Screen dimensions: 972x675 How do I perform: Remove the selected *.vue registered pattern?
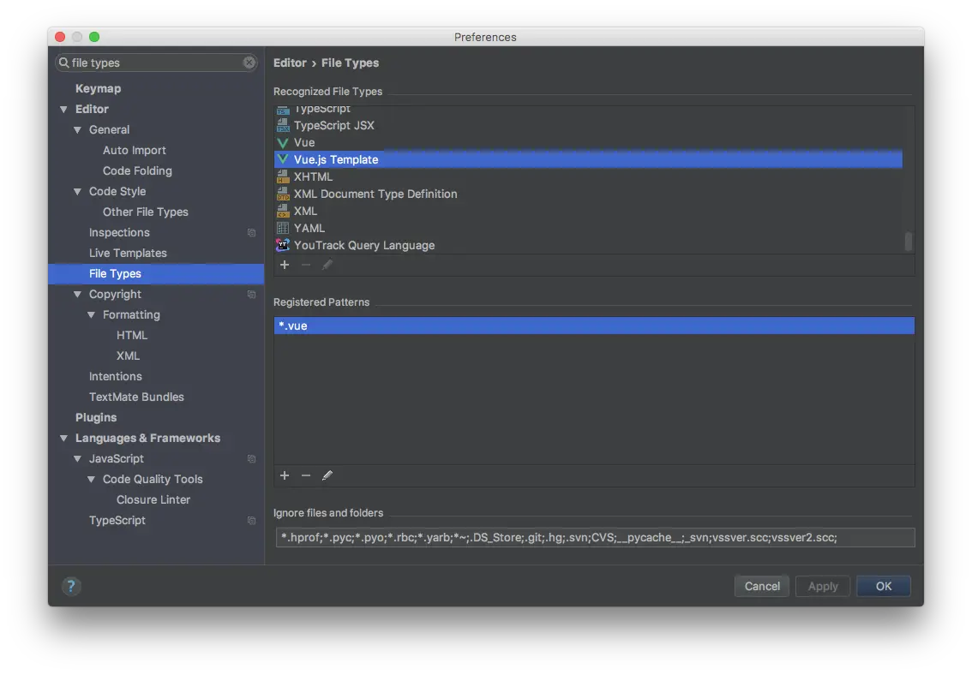(306, 475)
